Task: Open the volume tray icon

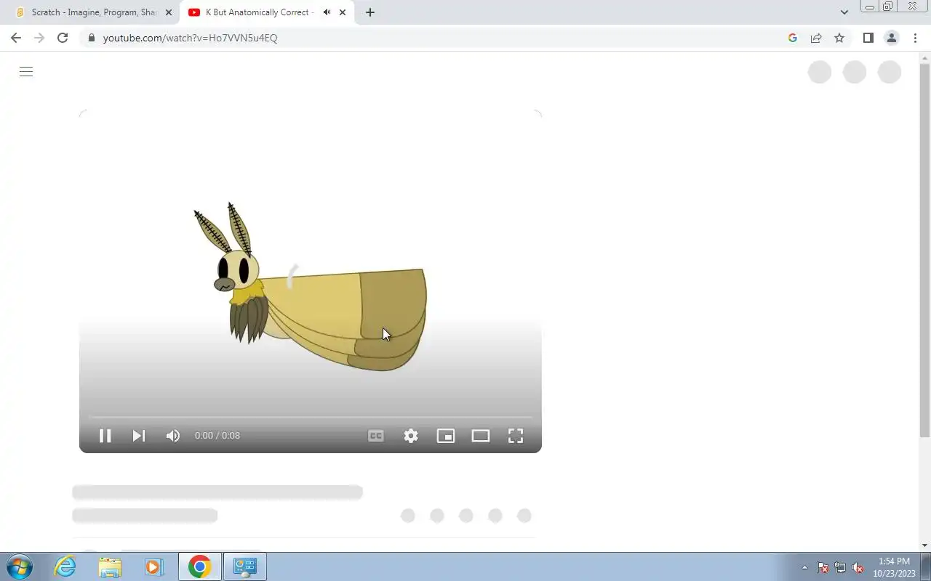Action: [858, 567]
